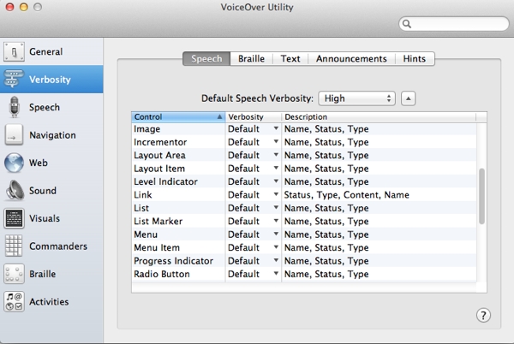This screenshot has height=344, width=514.
Task: Select the Navigation label in sidebar
Action: tap(52, 135)
